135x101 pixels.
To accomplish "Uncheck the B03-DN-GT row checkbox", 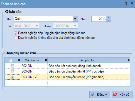I will tap(12, 77).
